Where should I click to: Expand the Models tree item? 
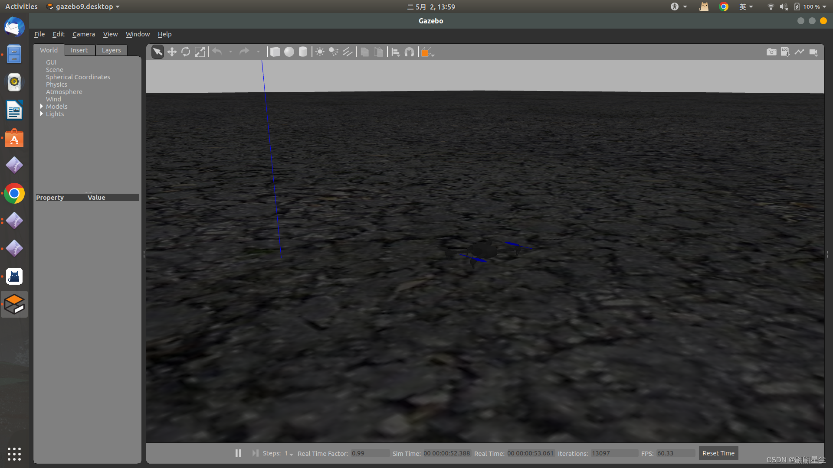pos(42,106)
